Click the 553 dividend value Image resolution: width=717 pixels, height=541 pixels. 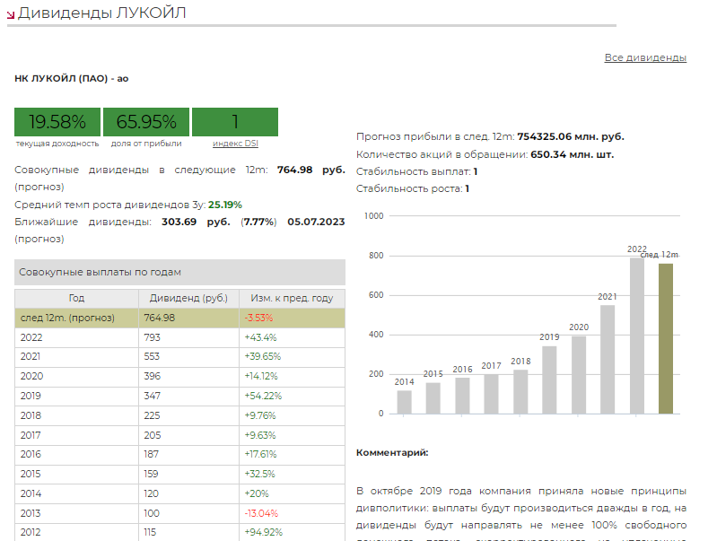[152, 356]
